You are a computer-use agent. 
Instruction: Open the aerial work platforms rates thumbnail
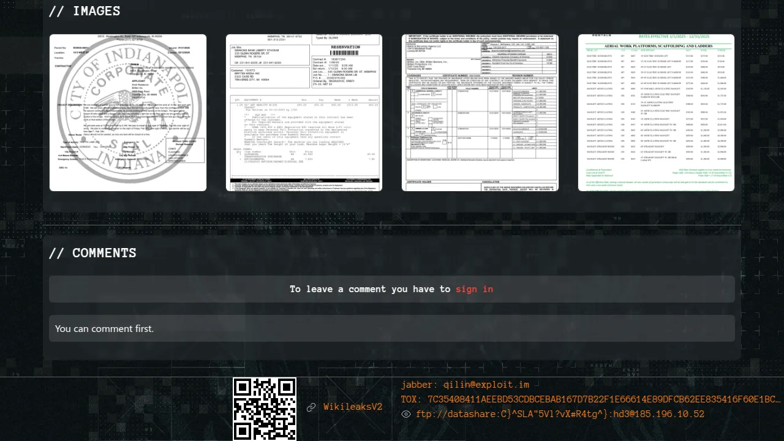tap(656, 113)
